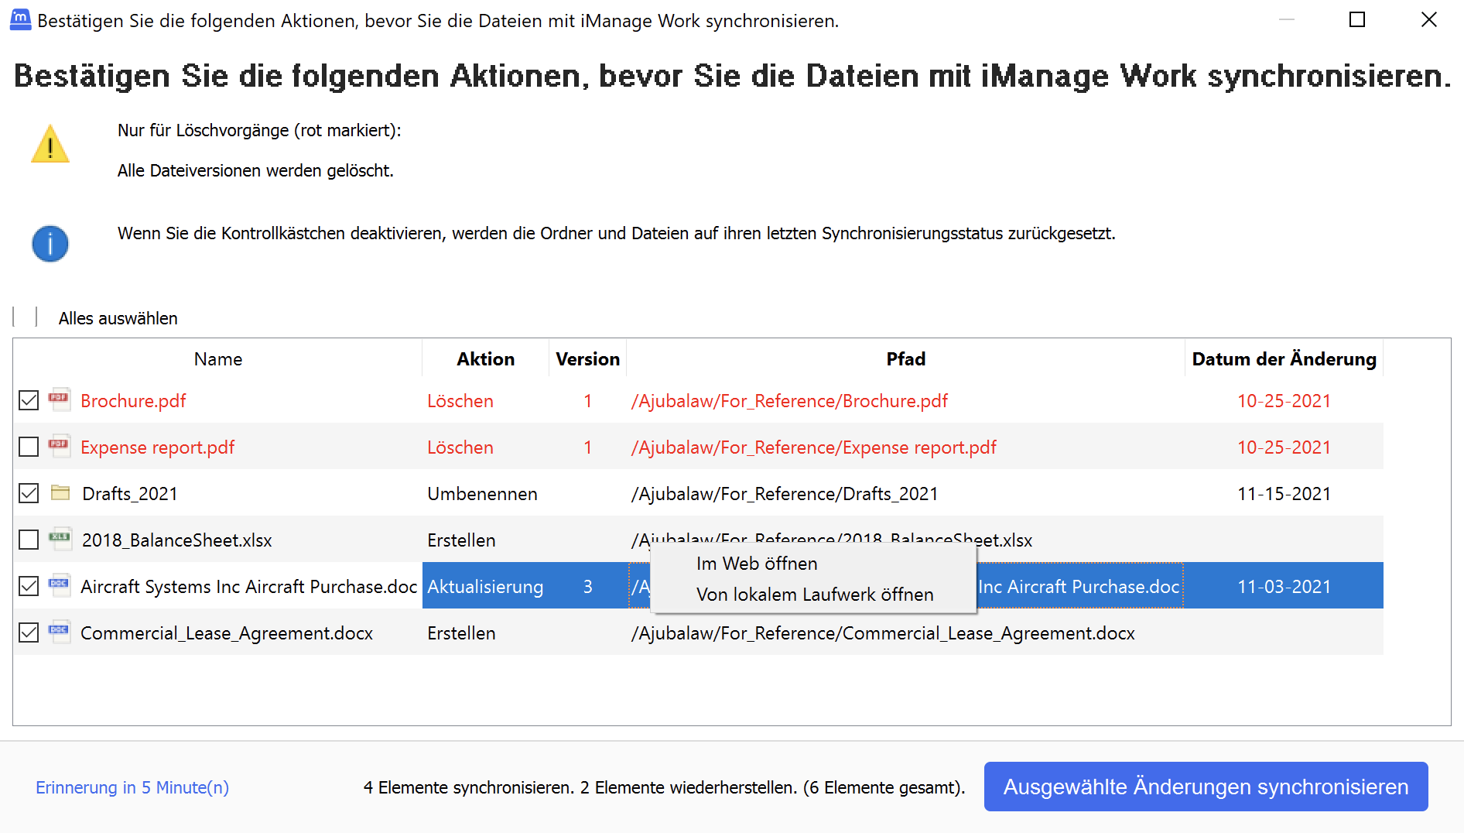This screenshot has width=1464, height=833.
Task: Click the Aktion column header
Action: (486, 359)
